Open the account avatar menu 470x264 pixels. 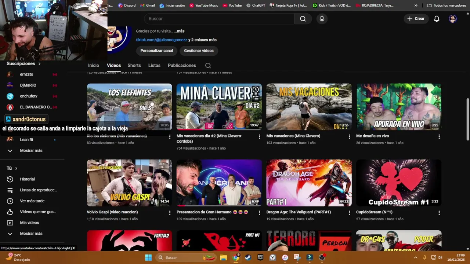pyautogui.click(x=453, y=19)
